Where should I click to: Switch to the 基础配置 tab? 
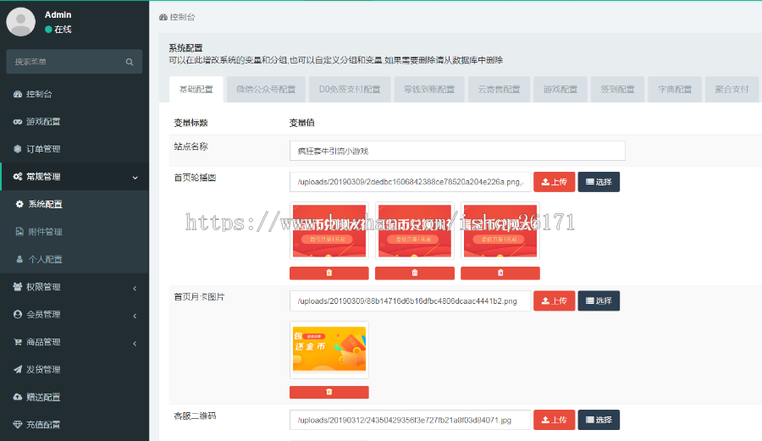pos(196,90)
